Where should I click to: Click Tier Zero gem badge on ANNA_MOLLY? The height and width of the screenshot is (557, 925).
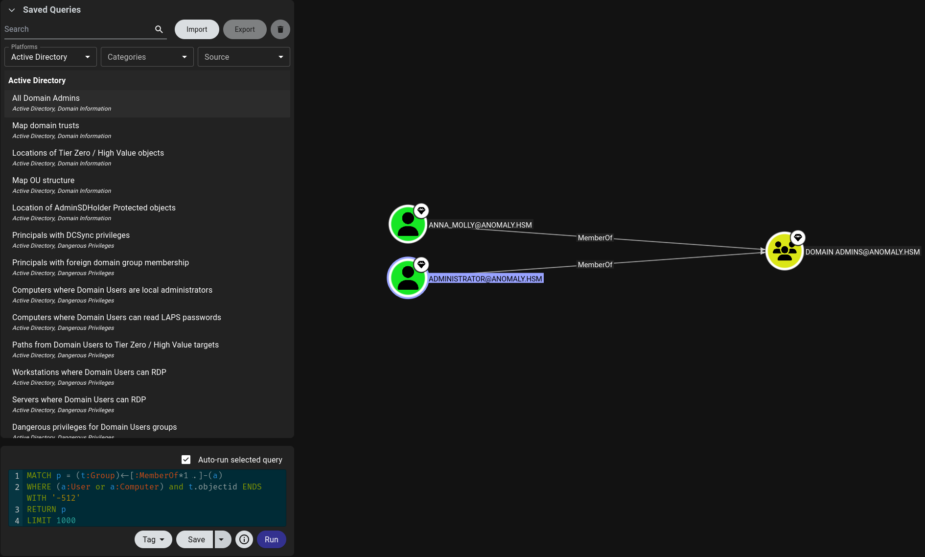pyautogui.click(x=421, y=211)
